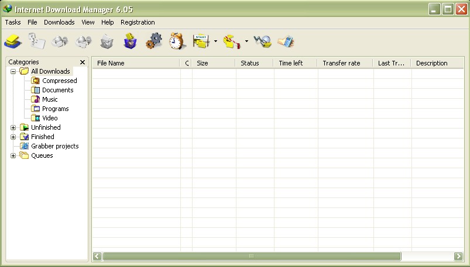The width and height of the screenshot is (470, 267).
Task: Maximize the Internet Download Manager window
Action: click(x=448, y=9)
